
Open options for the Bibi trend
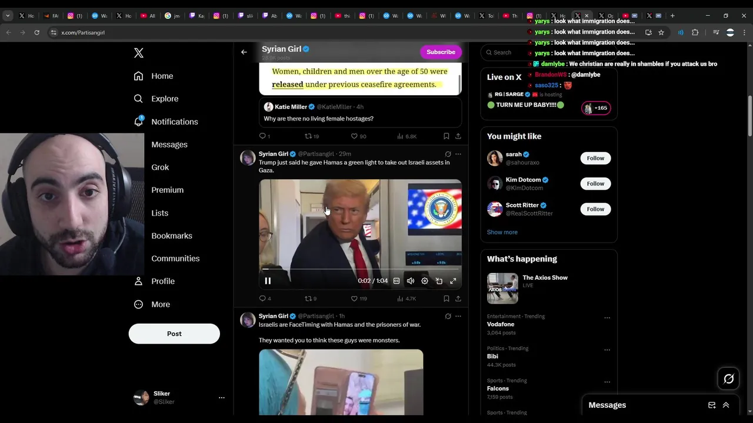click(607, 350)
